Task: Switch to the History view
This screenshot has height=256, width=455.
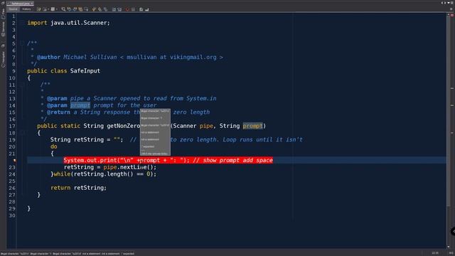Action: (26, 9)
